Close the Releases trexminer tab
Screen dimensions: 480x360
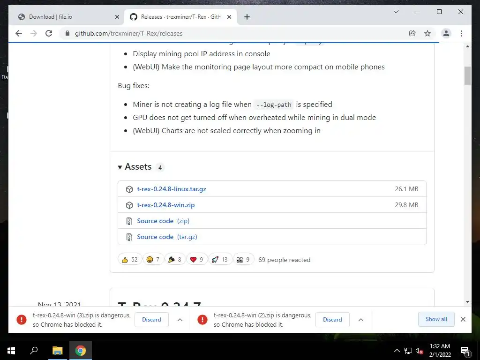coord(229,17)
